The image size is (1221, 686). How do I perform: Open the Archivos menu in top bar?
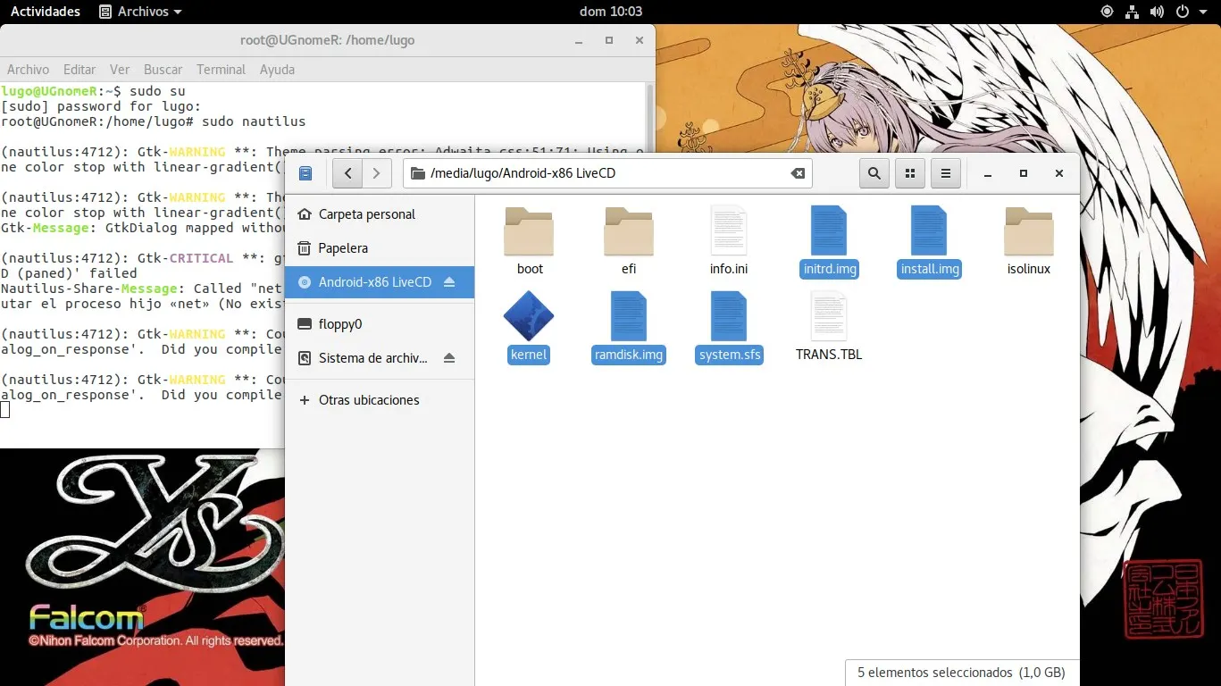tap(139, 12)
